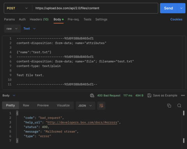Click the 117 ms response time
The image size is (187, 149).
click(128, 96)
